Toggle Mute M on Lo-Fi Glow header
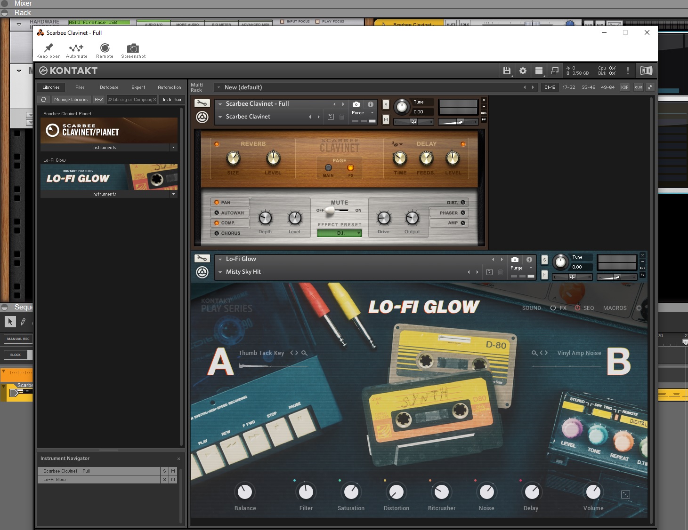 coord(544,275)
